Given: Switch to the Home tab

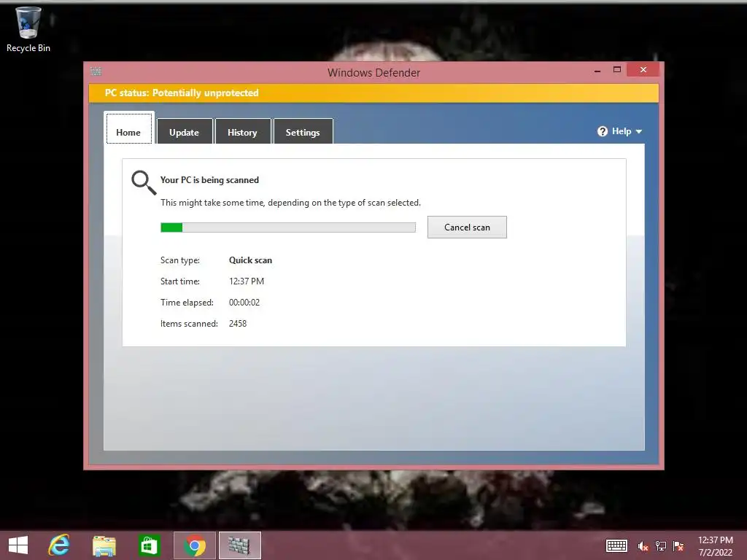Looking at the screenshot, I should tap(128, 128).
